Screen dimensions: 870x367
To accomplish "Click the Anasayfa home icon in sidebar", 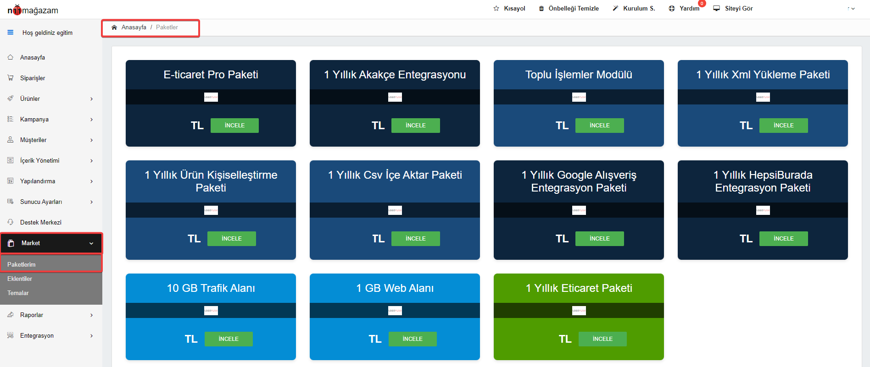I will [11, 57].
